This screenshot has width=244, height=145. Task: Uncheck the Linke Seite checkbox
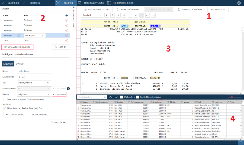coord(5,108)
